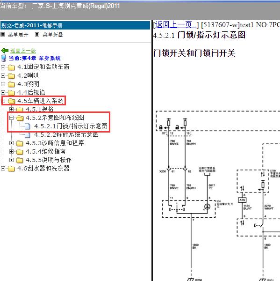Open the 4.2喇叭 tree item

pyautogui.click(x=28, y=75)
